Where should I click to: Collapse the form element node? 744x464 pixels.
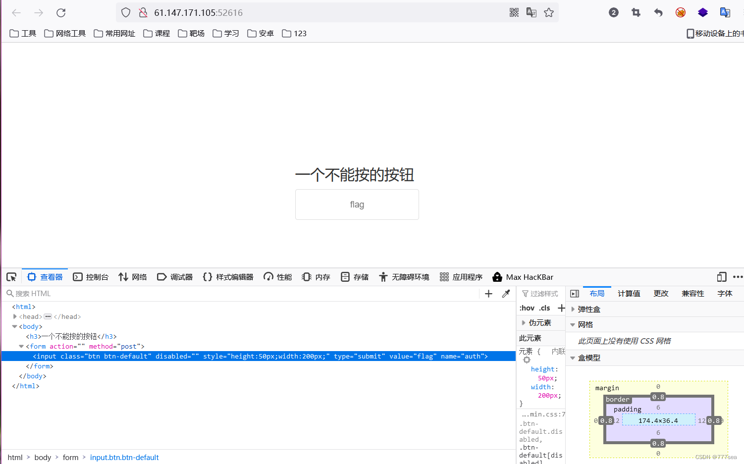point(21,346)
